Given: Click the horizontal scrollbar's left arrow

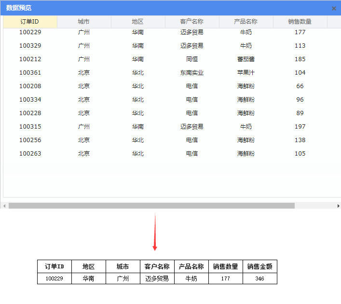Looking at the screenshot, I should click(x=4, y=206).
